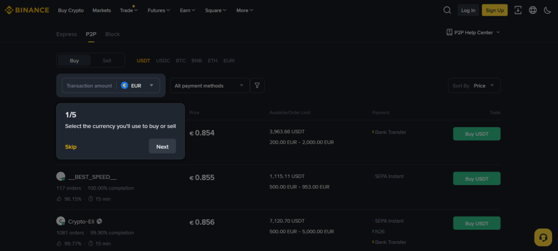This screenshot has height=251, width=558.
Task: Click the 1081 orders text
Action: (70, 232)
